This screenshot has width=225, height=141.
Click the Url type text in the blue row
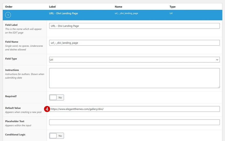[171, 13]
